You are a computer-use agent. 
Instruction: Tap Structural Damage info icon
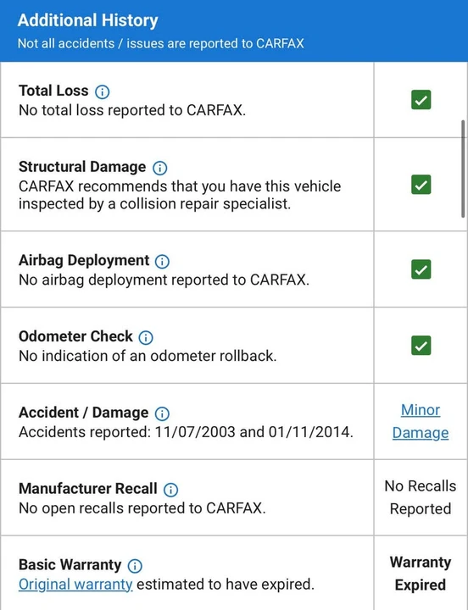click(159, 168)
